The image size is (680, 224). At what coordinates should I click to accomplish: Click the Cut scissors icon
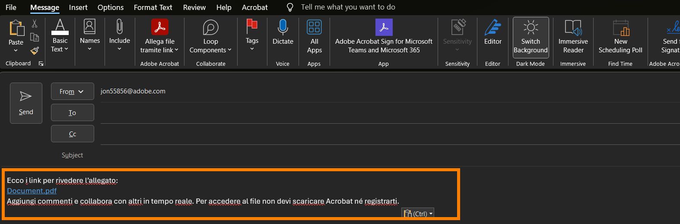click(x=35, y=23)
